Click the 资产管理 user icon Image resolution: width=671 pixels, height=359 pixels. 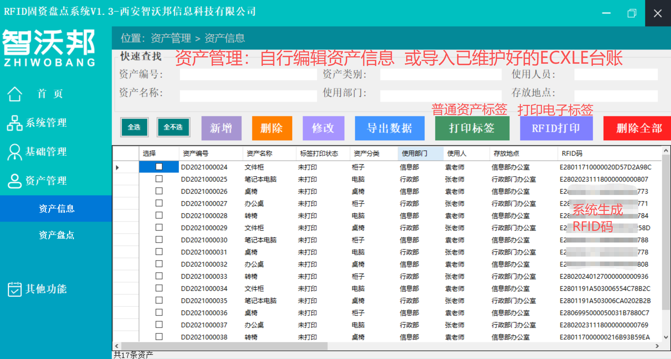[x=15, y=181]
